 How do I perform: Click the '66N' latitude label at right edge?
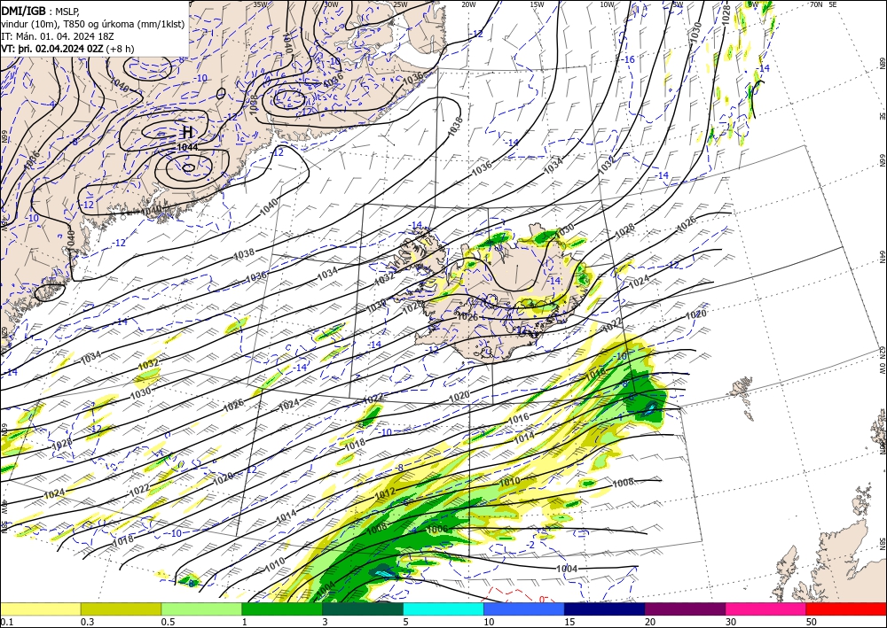882,160
